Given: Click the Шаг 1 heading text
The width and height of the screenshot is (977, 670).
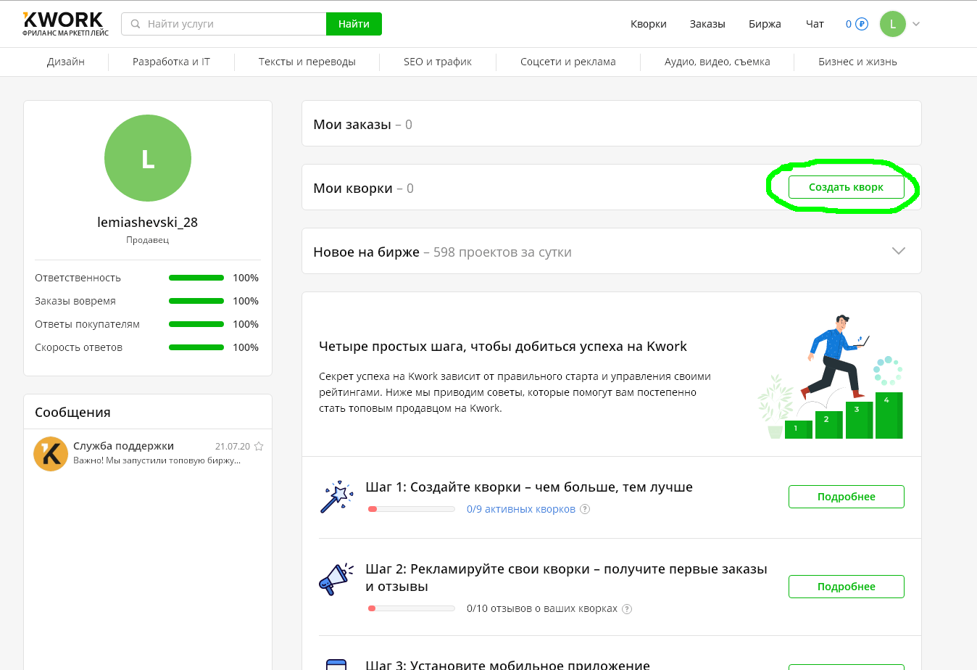Looking at the screenshot, I should tap(529, 487).
